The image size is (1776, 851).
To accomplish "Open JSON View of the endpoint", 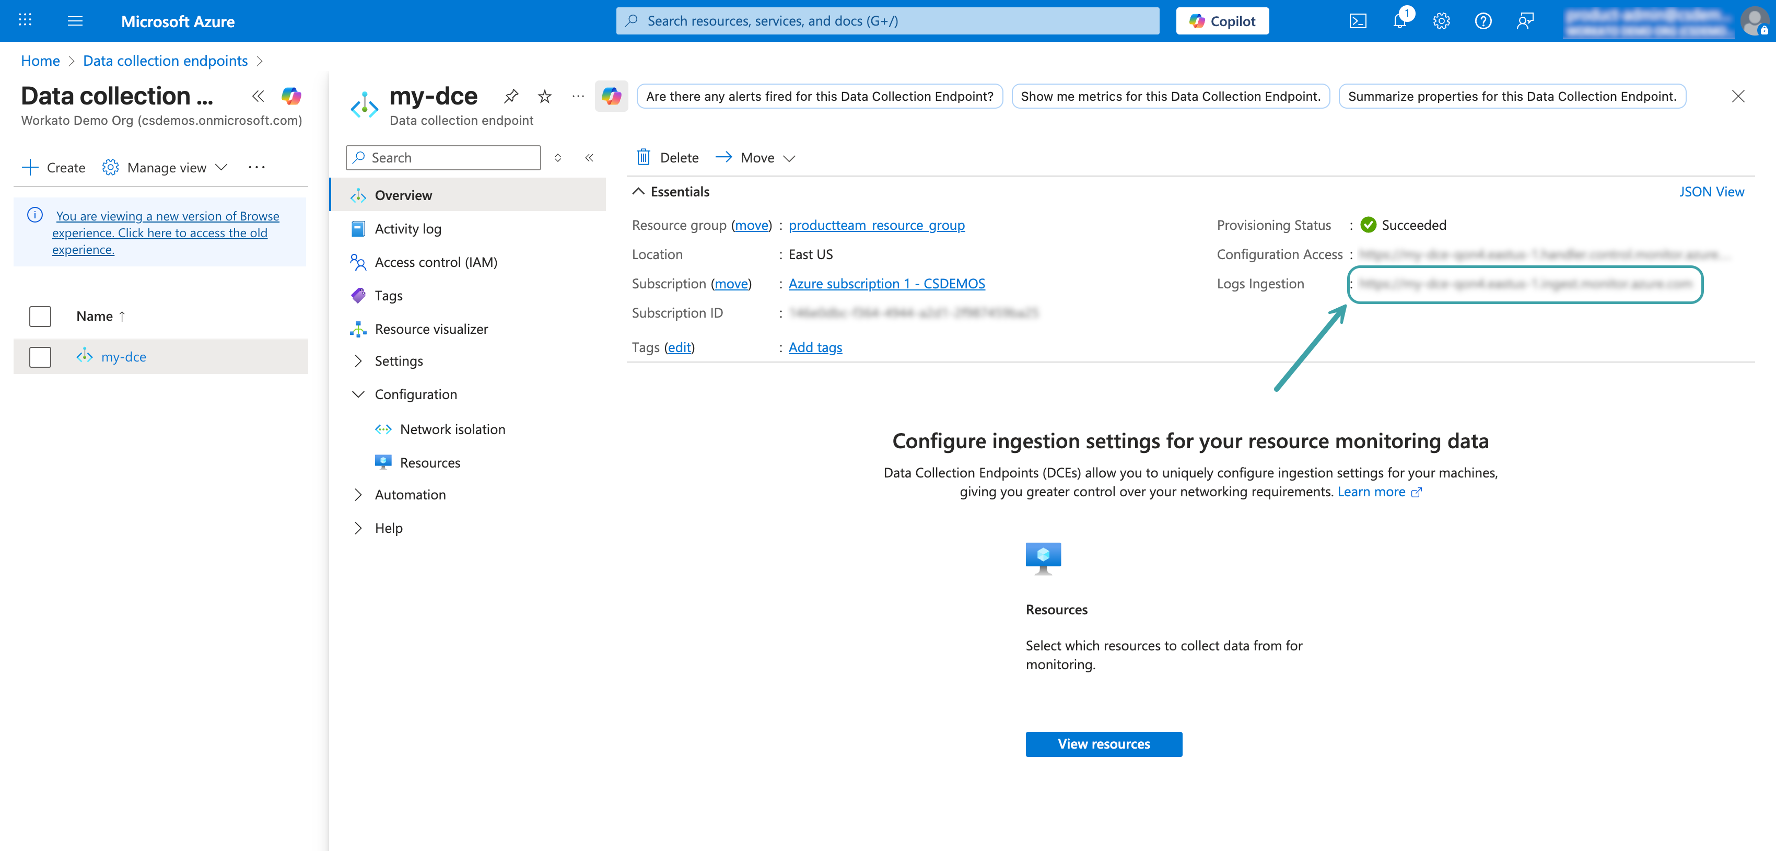I will pyautogui.click(x=1713, y=192).
